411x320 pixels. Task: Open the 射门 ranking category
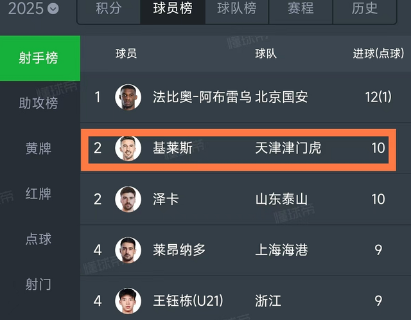39,284
